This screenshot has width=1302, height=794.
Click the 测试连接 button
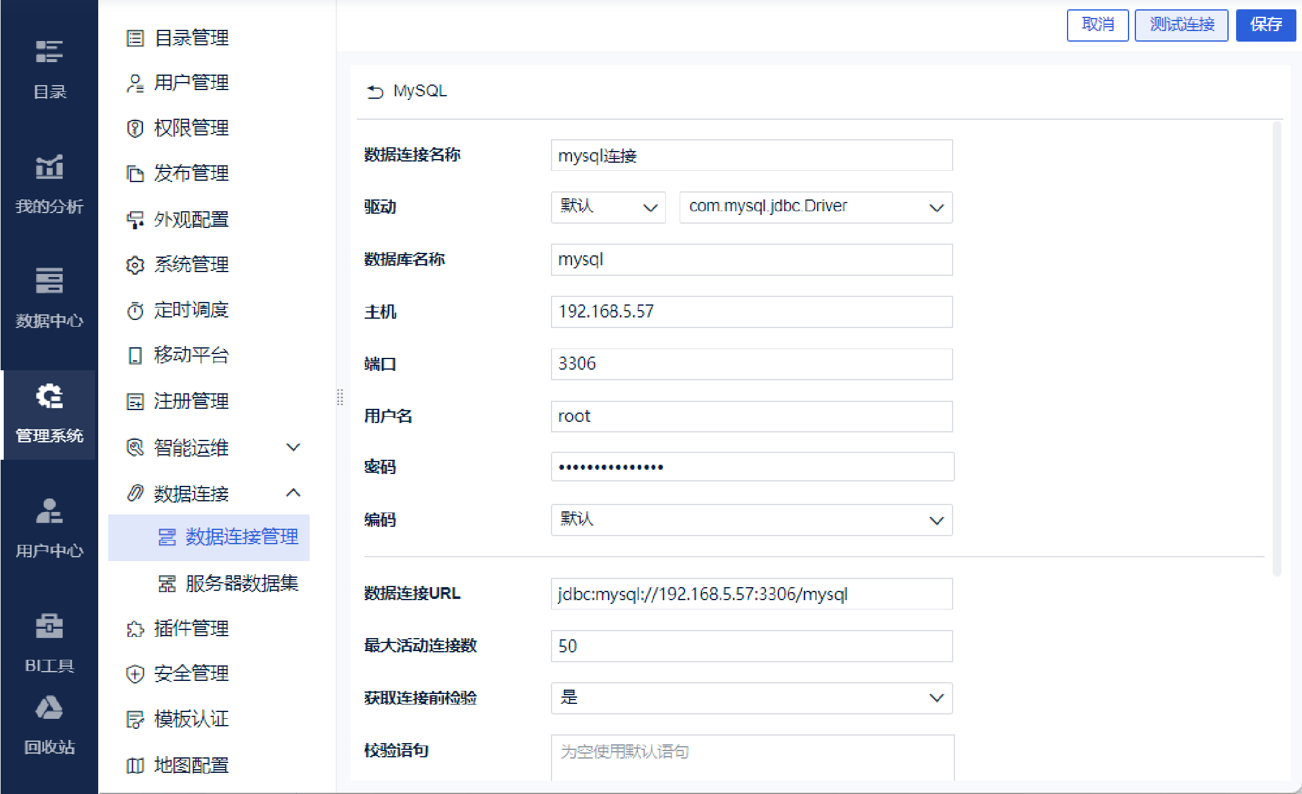(1181, 25)
